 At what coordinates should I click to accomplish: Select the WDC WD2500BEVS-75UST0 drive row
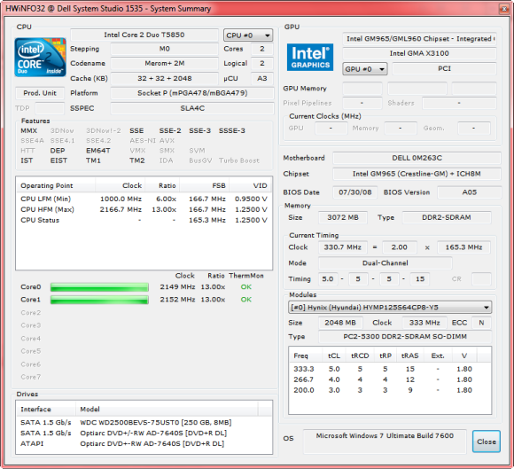click(144, 422)
